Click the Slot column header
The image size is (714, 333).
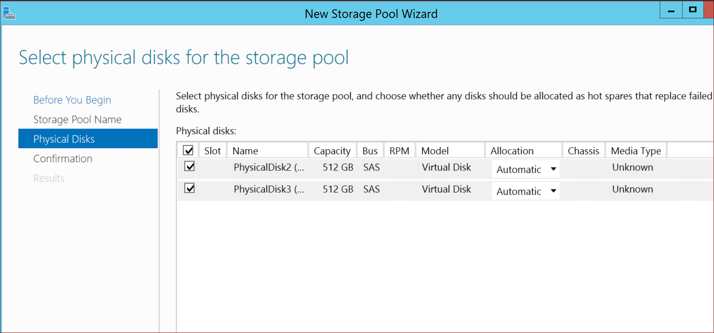212,151
